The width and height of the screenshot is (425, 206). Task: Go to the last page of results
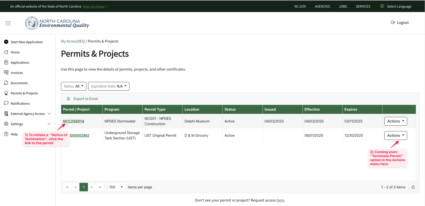pyautogui.click(x=100, y=187)
